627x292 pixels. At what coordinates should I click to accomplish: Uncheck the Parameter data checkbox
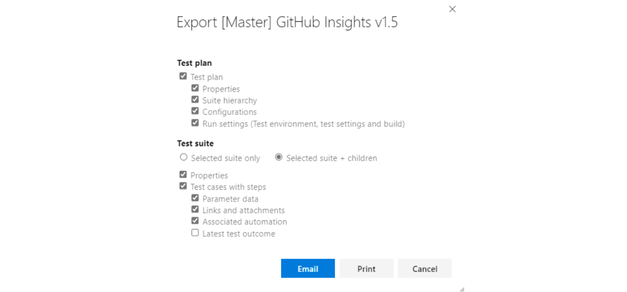pyautogui.click(x=195, y=198)
